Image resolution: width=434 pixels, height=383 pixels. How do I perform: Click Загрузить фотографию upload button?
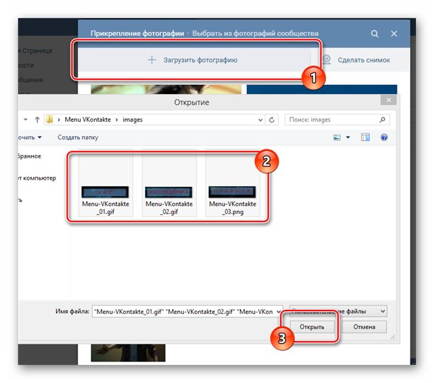[194, 60]
